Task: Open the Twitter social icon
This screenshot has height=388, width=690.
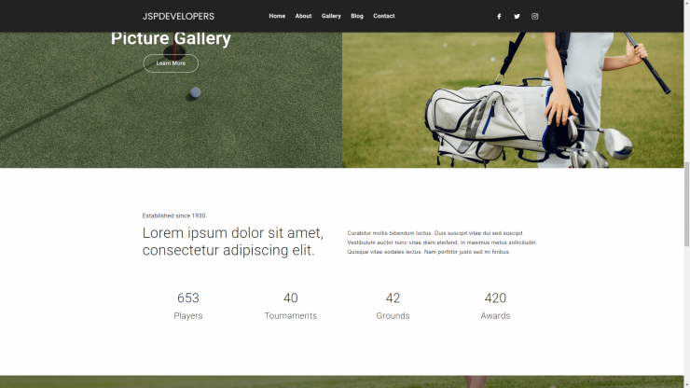Action: click(517, 16)
